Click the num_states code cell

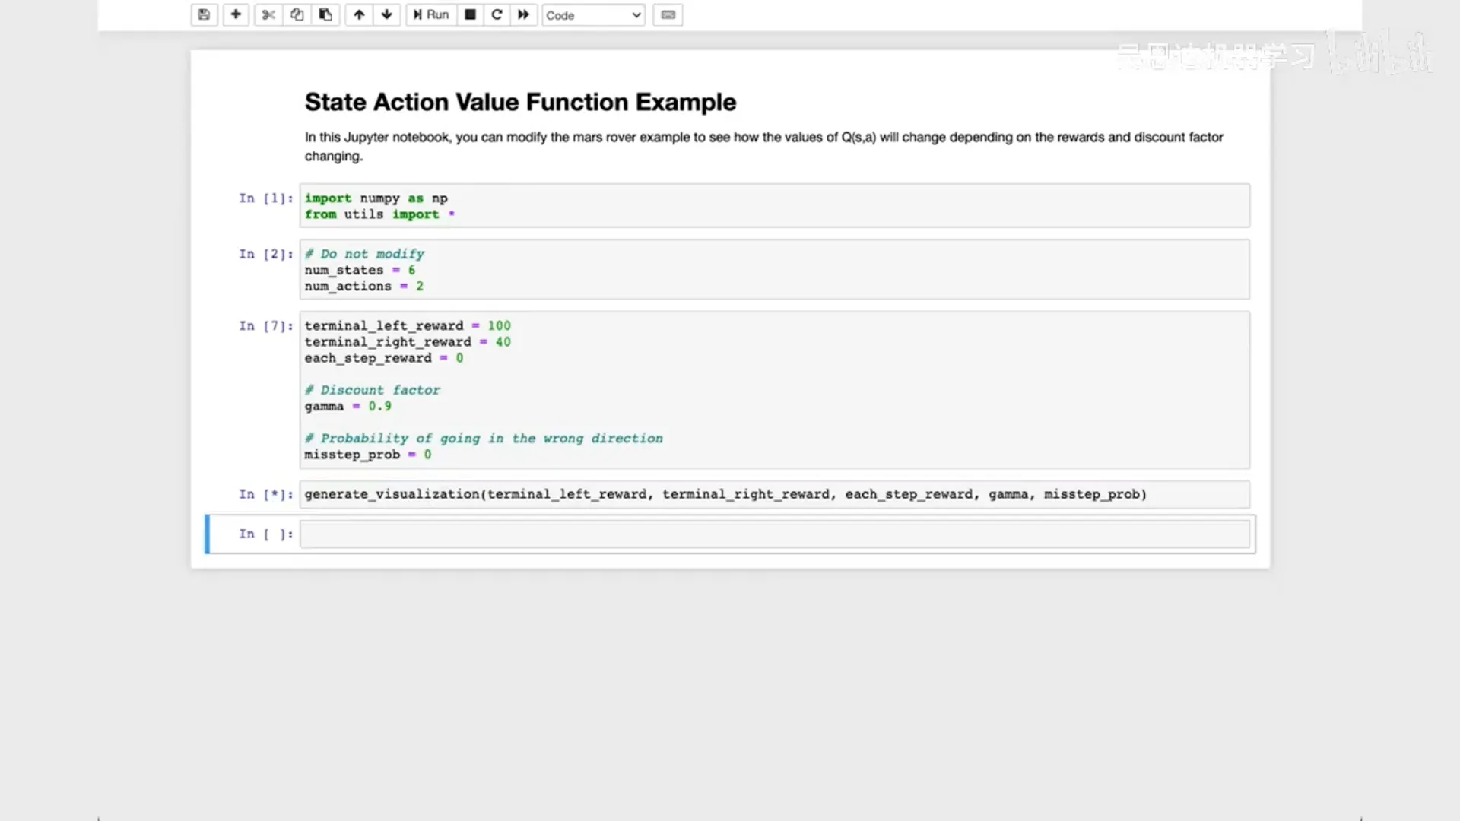[775, 269]
